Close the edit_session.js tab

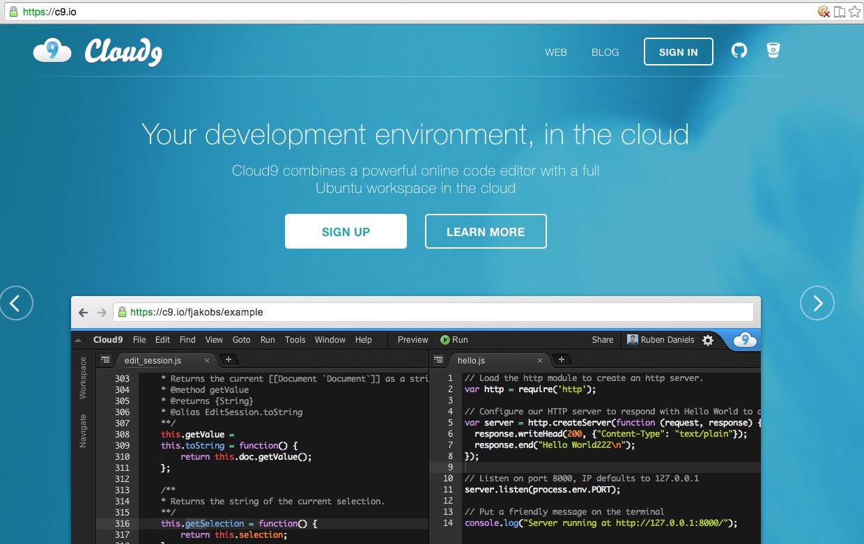click(207, 361)
